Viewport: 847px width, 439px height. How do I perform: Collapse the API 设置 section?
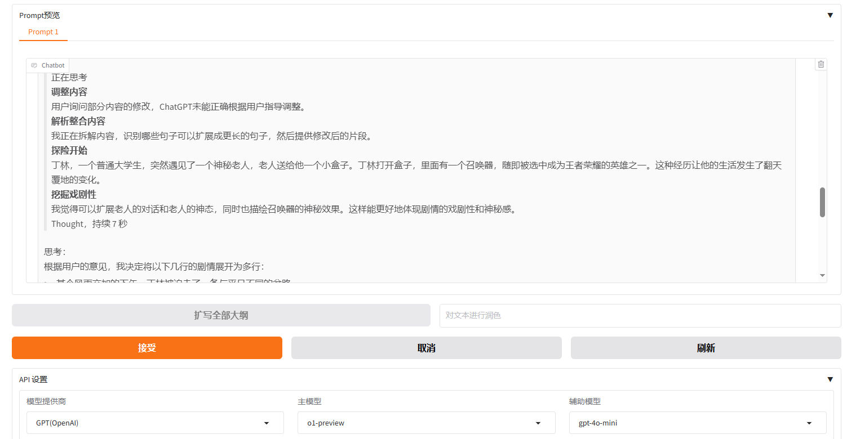click(x=830, y=379)
